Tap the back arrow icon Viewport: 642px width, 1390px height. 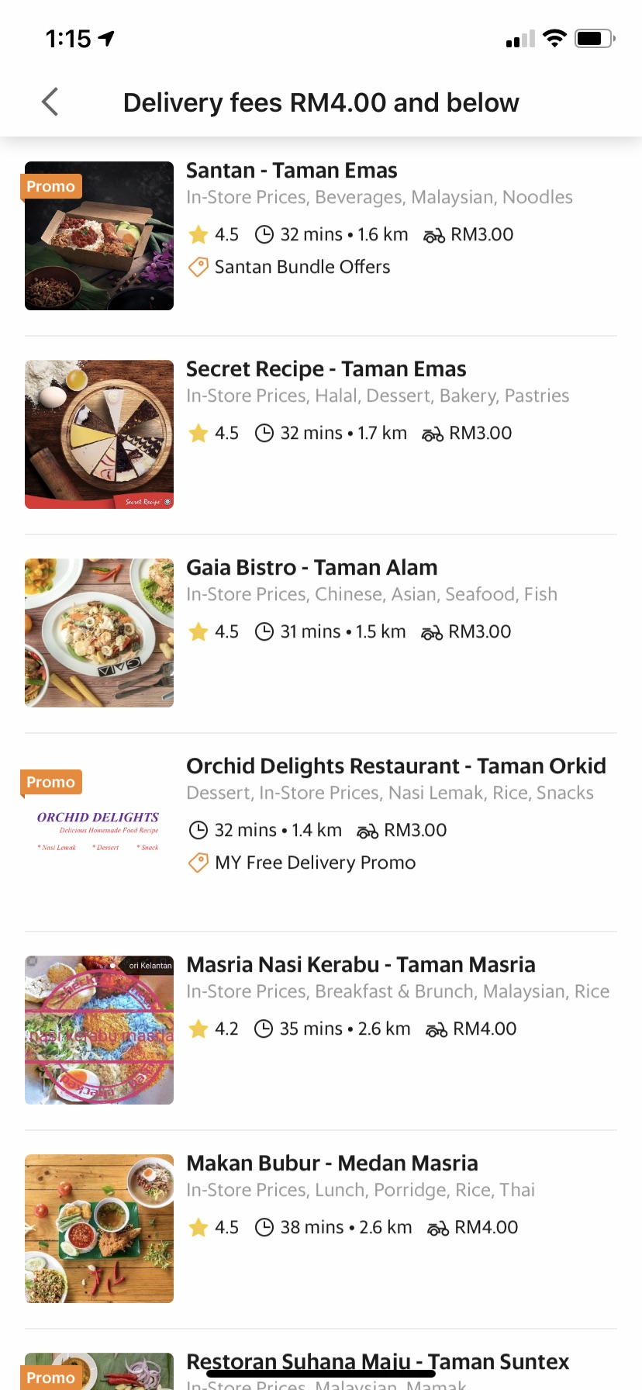(x=50, y=102)
